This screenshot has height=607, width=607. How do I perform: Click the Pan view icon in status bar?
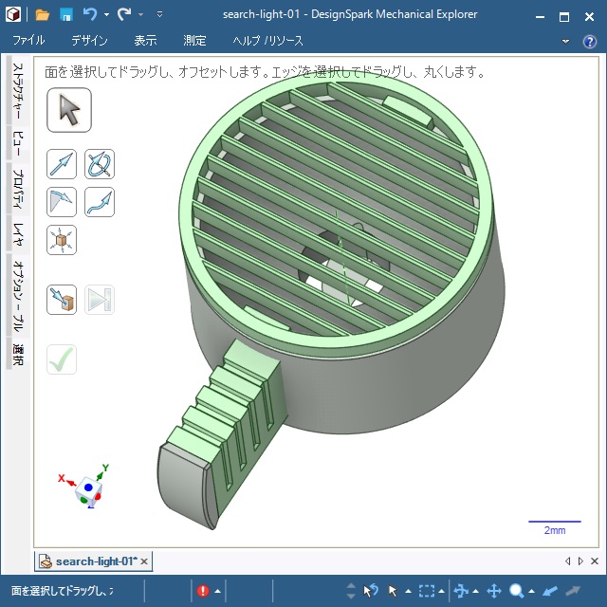494,591
